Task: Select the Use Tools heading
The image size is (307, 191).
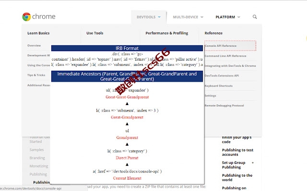Action: point(95,33)
